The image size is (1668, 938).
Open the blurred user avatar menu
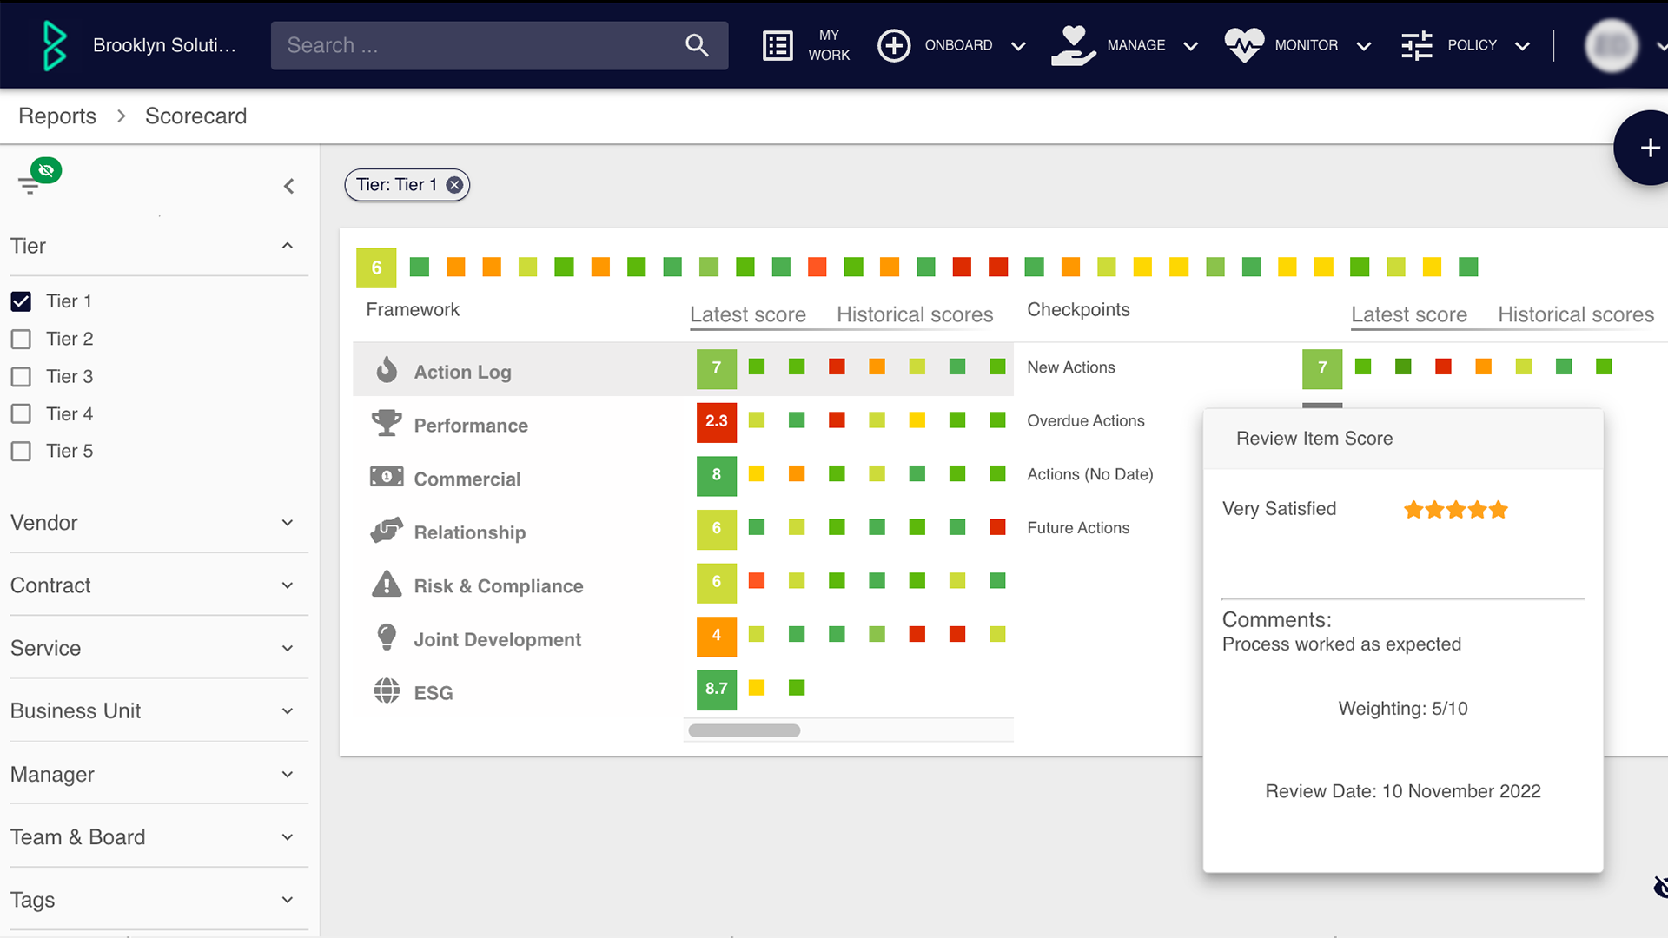1612,45
